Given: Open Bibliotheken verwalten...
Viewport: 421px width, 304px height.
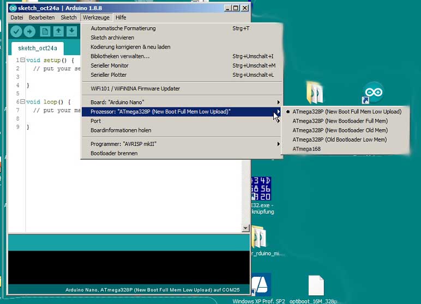Looking at the screenshot, I should [x=182, y=56].
